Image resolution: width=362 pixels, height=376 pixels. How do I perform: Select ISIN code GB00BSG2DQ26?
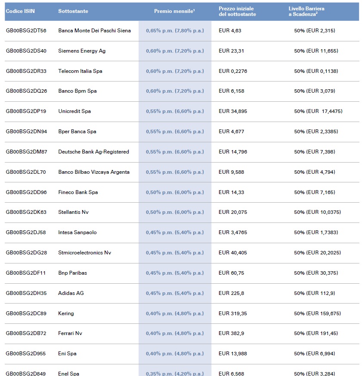26,91
